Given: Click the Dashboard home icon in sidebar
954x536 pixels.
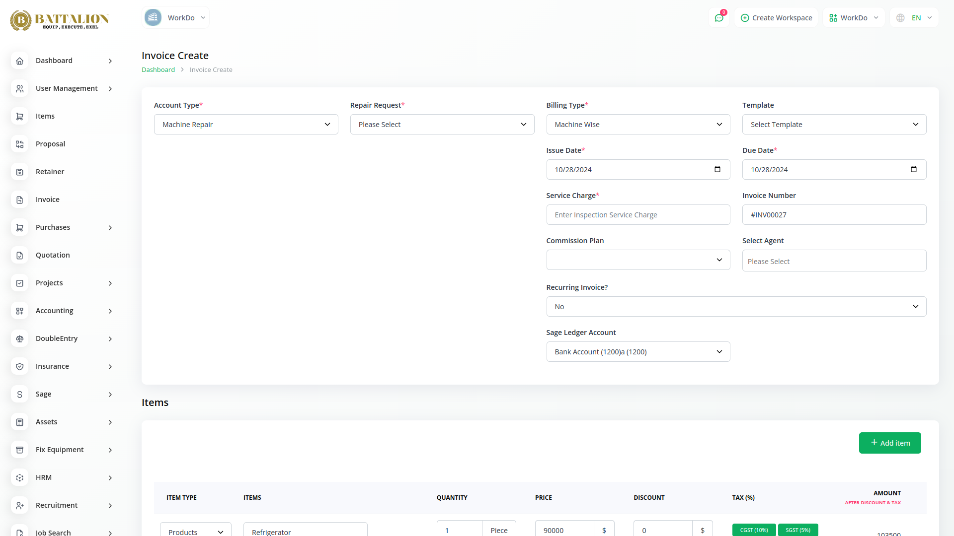Looking at the screenshot, I should pos(20,61).
